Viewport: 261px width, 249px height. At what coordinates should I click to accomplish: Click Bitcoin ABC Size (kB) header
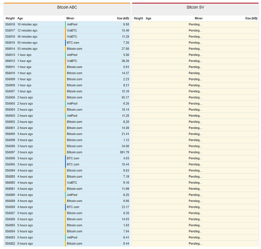point(123,18)
